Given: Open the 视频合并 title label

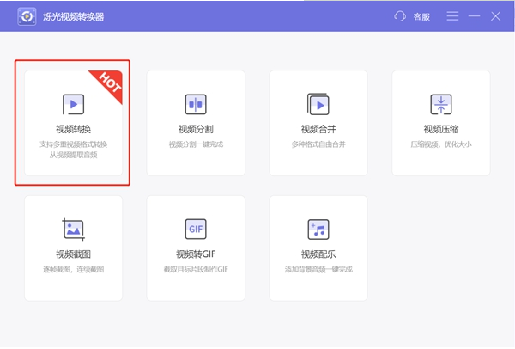Looking at the screenshot, I should [318, 129].
